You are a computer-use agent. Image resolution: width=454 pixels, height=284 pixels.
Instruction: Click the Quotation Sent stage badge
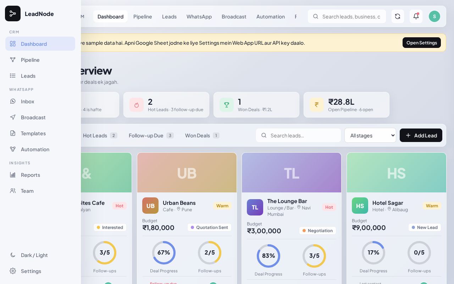tap(209, 227)
